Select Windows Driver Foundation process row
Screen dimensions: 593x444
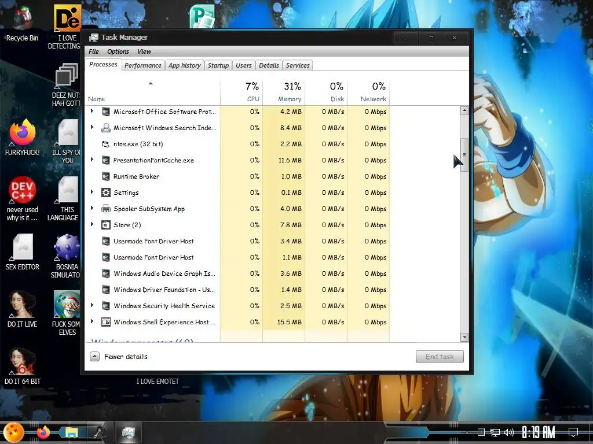point(237,290)
